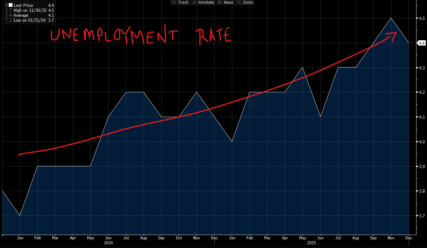Click the 4.5 label on the price axis
Viewport: 427px width, 248px height.
(421, 18)
